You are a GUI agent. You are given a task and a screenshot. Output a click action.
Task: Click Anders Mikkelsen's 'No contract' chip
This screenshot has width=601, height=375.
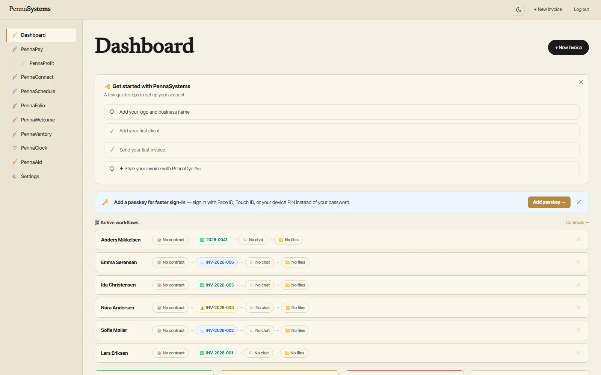pyautogui.click(x=171, y=240)
